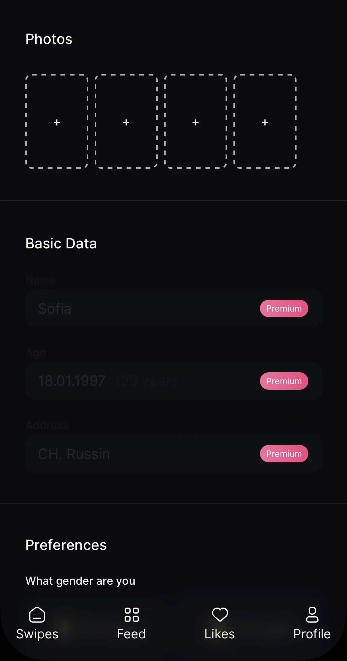Select the Feed tab label
The height and width of the screenshot is (661, 347).
point(131,634)
